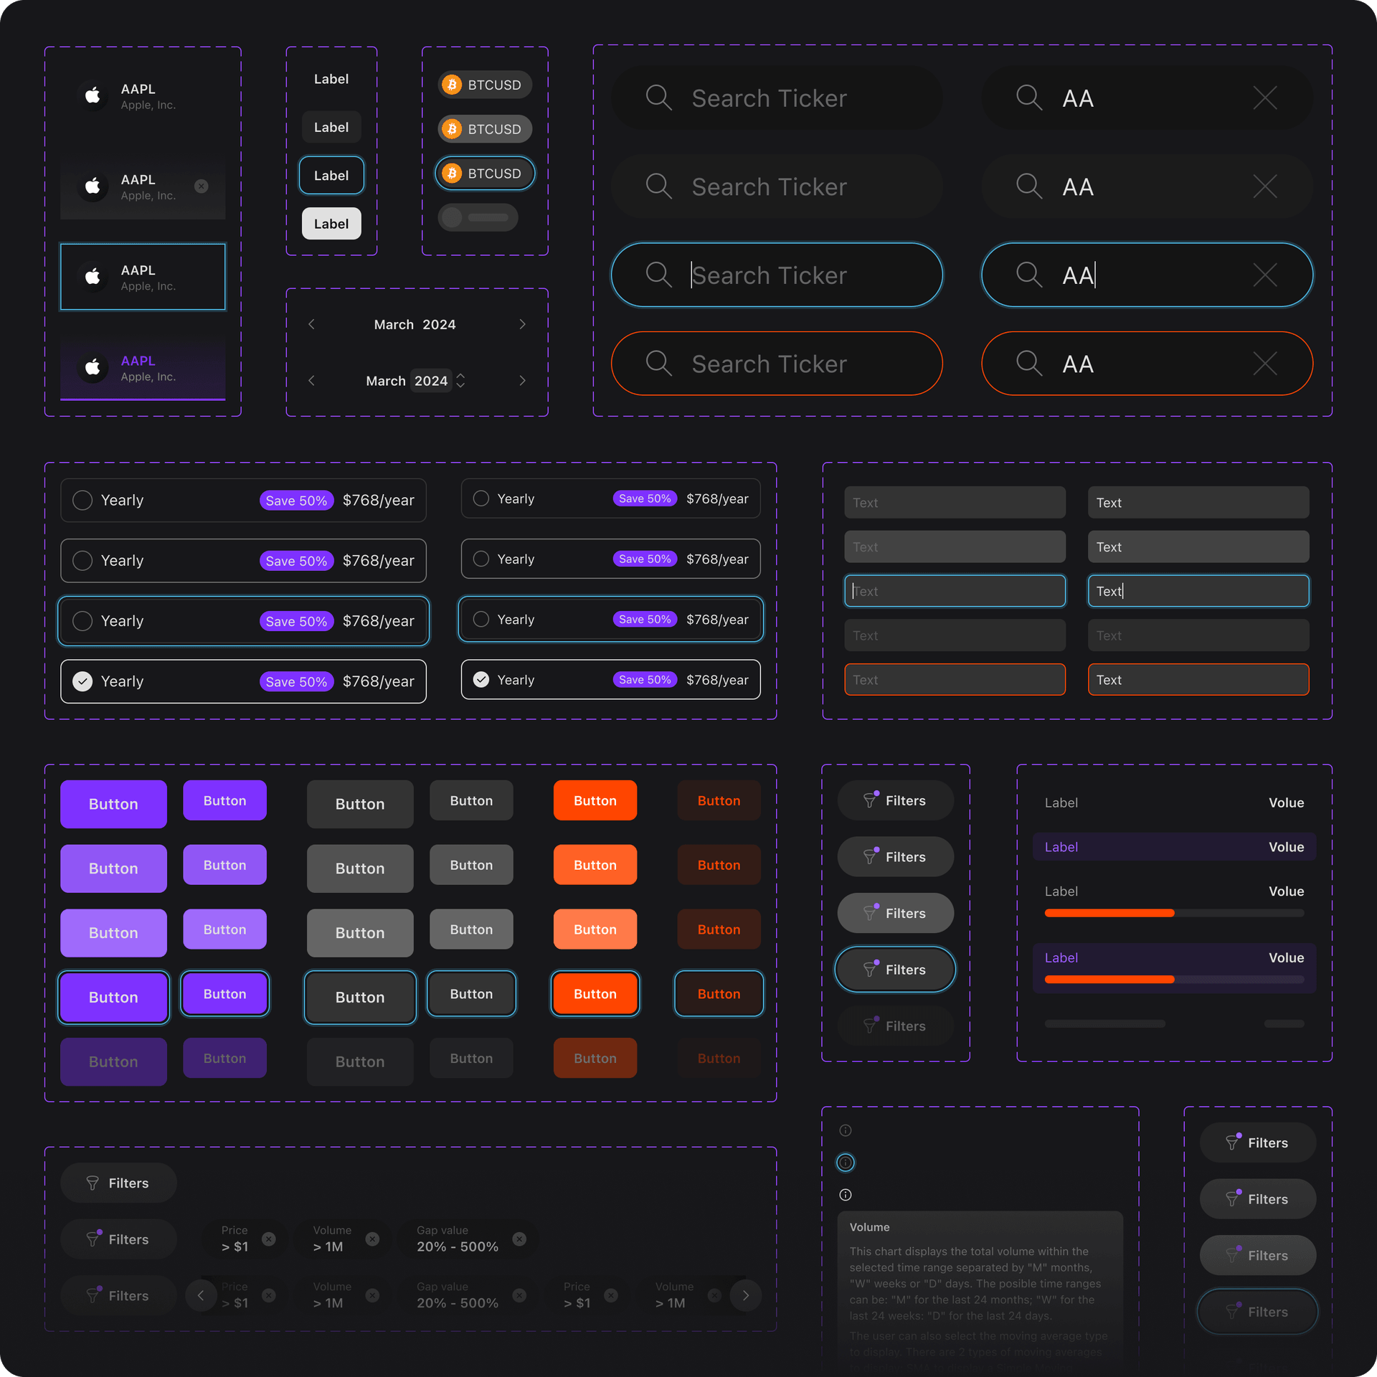The image size is (1377, 1377).
Task: Select the blue-outlined Label chip
Action: (331, 176)
